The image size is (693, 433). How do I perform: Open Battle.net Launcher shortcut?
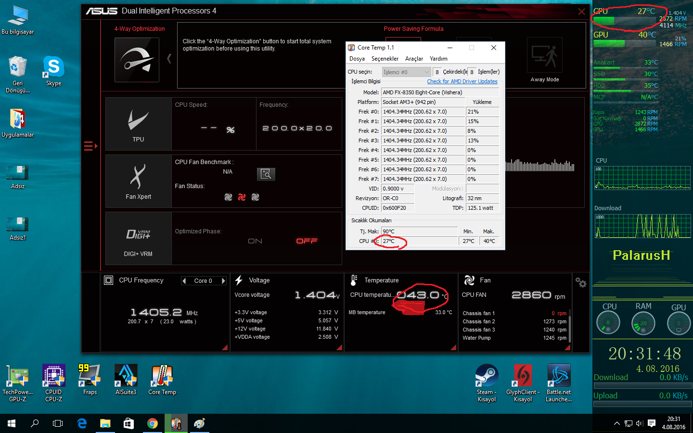point(559,383)
